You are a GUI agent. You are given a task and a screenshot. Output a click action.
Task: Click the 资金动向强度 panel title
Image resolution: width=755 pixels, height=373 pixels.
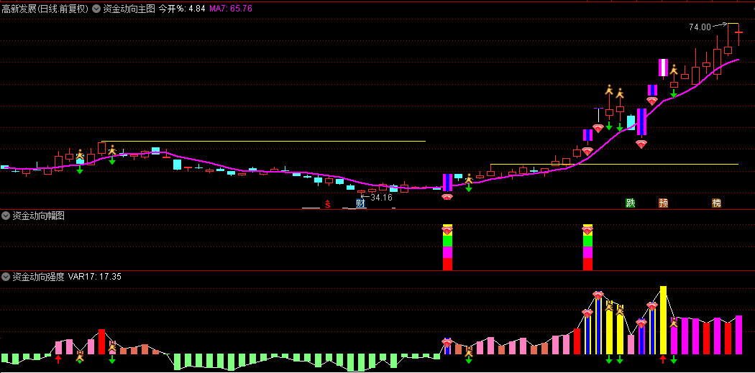pyautogui.click(x=39, y=277)
